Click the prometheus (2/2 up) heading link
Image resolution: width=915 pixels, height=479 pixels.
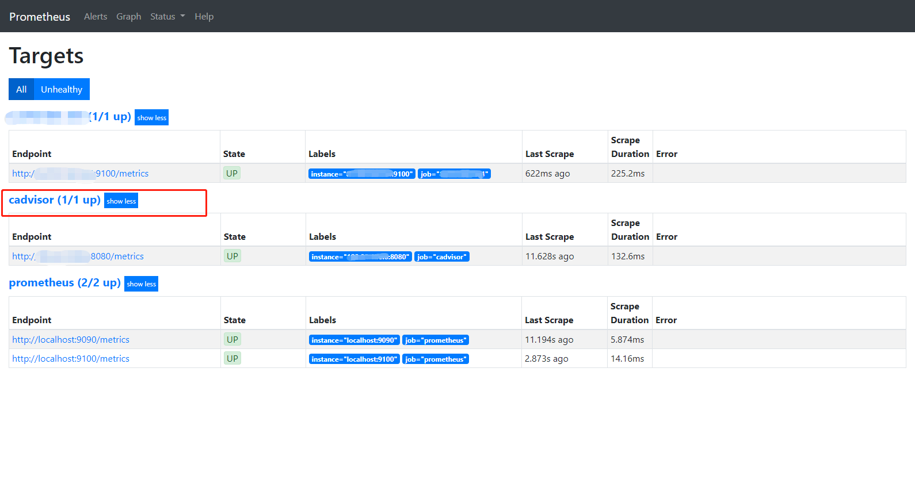[x=64, y=282]
